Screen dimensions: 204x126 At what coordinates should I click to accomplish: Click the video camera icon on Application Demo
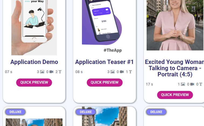[x=51, y=72]
